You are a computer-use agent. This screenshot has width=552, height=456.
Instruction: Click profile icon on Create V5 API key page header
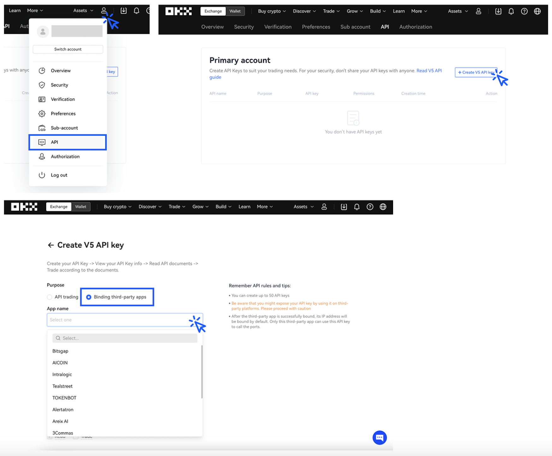(324, 207)
